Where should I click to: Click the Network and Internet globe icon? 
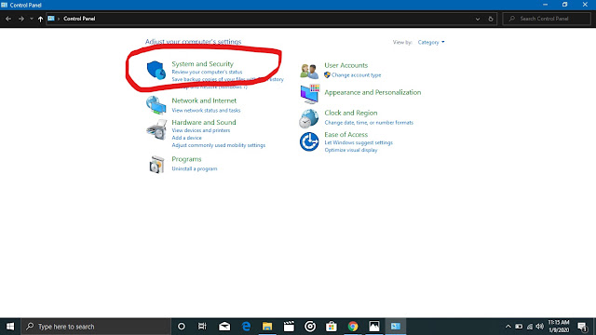tap(156, 105)
